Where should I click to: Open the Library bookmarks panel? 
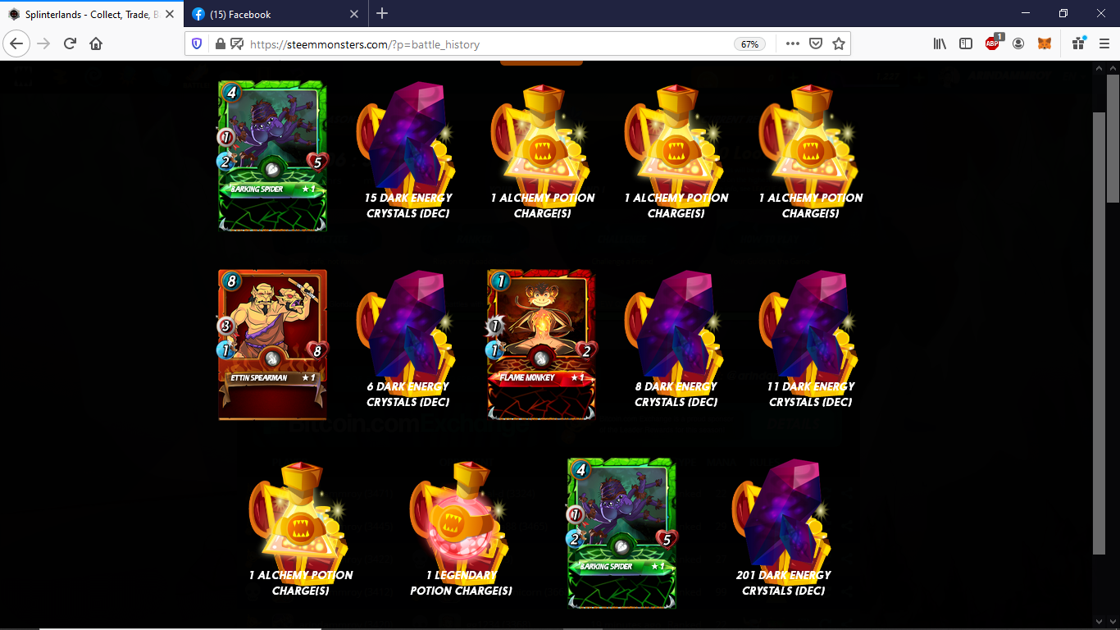pos(940,43)
